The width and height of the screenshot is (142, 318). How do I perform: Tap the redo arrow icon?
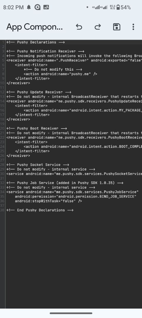[x=98, y=27]
